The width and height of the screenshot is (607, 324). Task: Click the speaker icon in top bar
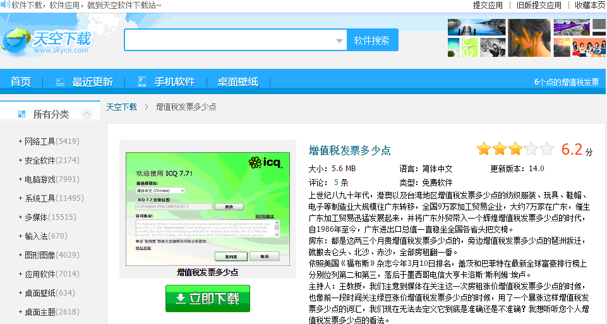pyautogui.click(x=6, y=5)
